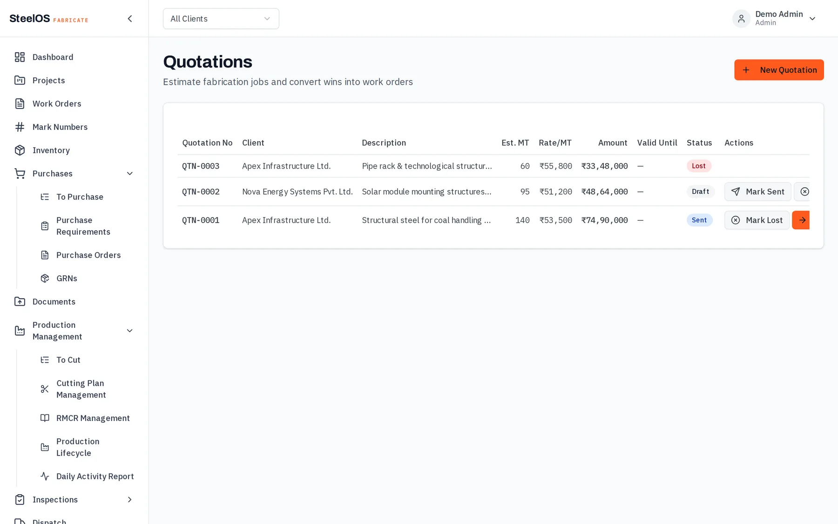Mark QTN-0001 as Lost
Screen dimensions: 838x524
coord(757,220)
